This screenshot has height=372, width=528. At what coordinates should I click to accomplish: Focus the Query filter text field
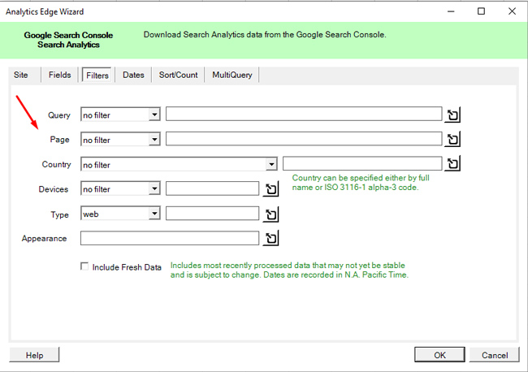click(x=304, y=114)
